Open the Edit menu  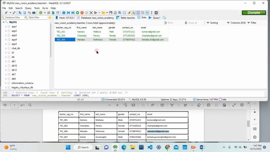(11, 8)
